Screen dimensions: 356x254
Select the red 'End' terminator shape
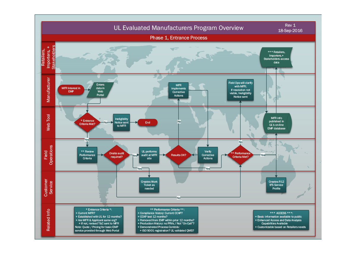click(x=147, y=122)
